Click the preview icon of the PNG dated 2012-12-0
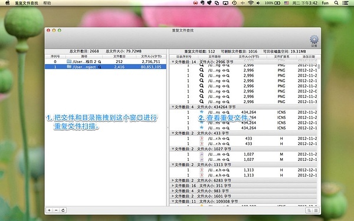Image resolution: width=354 pixels, height=221 pixels. (201, 91)
